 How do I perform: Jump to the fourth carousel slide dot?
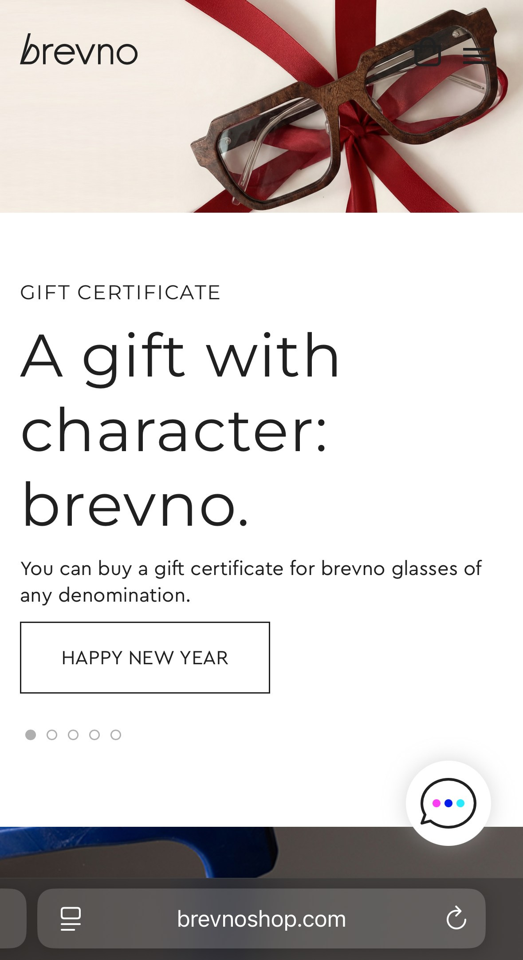pyautogui.click(x=94, y=735)
